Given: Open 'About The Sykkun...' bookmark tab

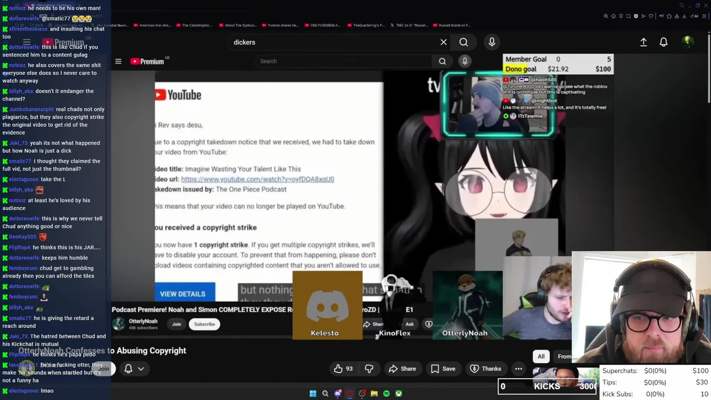Looking at the screenshot, I should 237,25.
